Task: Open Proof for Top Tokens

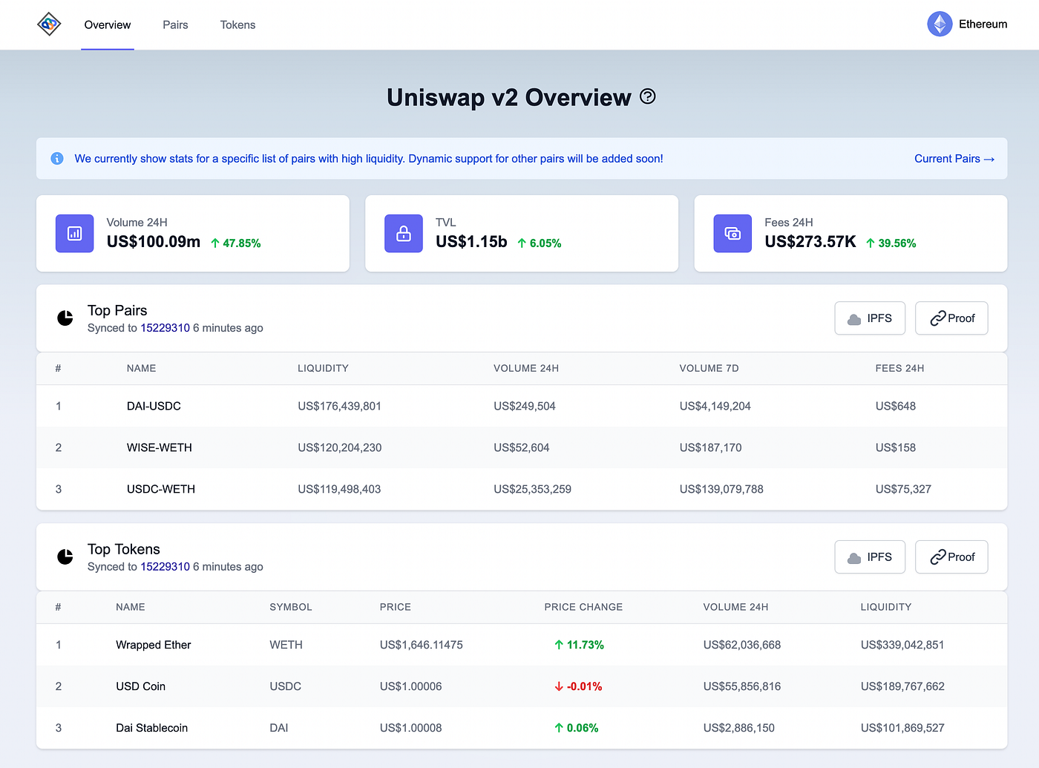Action: coord(951,557)
